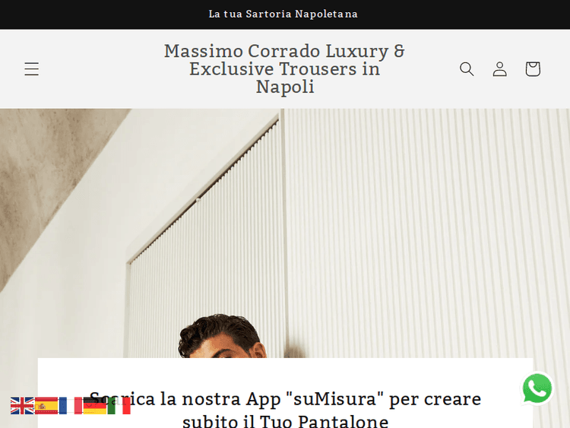Screen dimensions: 570x428
Task: Click the 'subito il Tuo Pantalone' text line
Action: pyautogui.click(x=285, y=421)
